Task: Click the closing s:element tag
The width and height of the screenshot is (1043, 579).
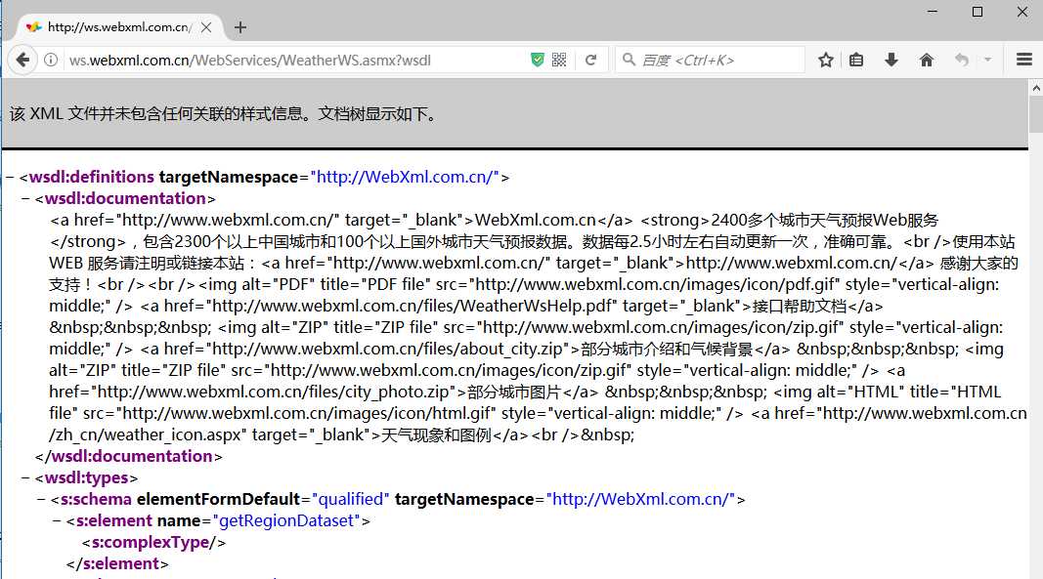Action: (x=117, y=563)
